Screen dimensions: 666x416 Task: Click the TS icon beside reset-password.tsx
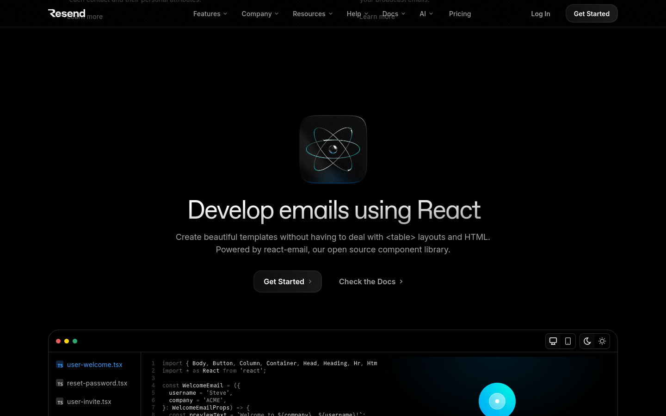pos(60,383)
